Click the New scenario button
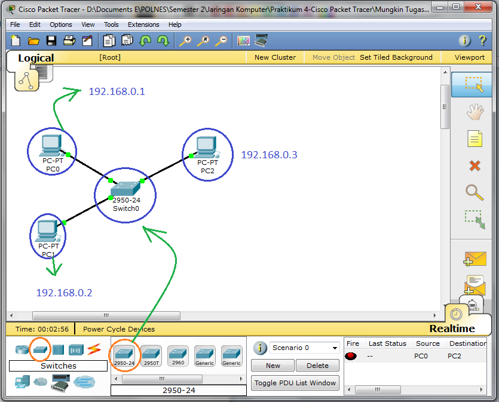The height and width of the screenshot is (402, 499). click(273, 366)
